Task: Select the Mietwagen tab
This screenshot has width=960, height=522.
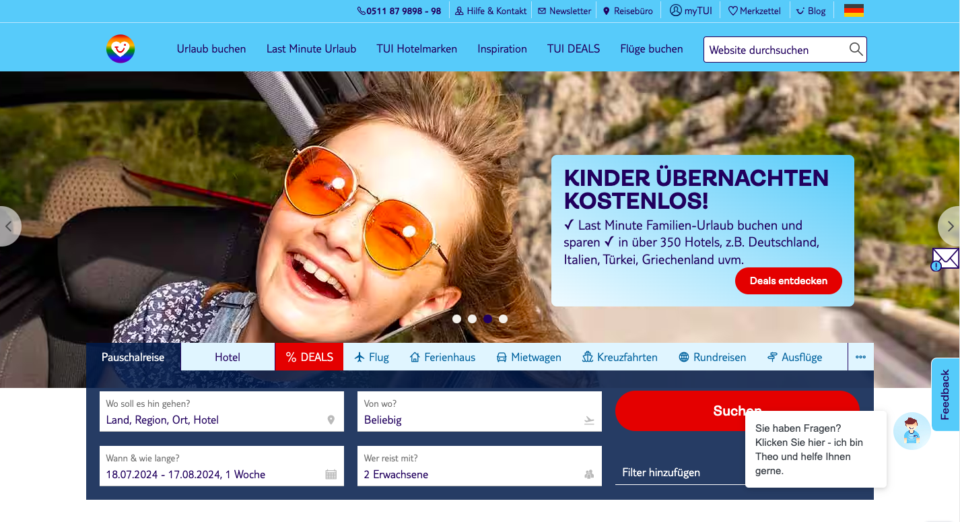Action: click(528, 357)
